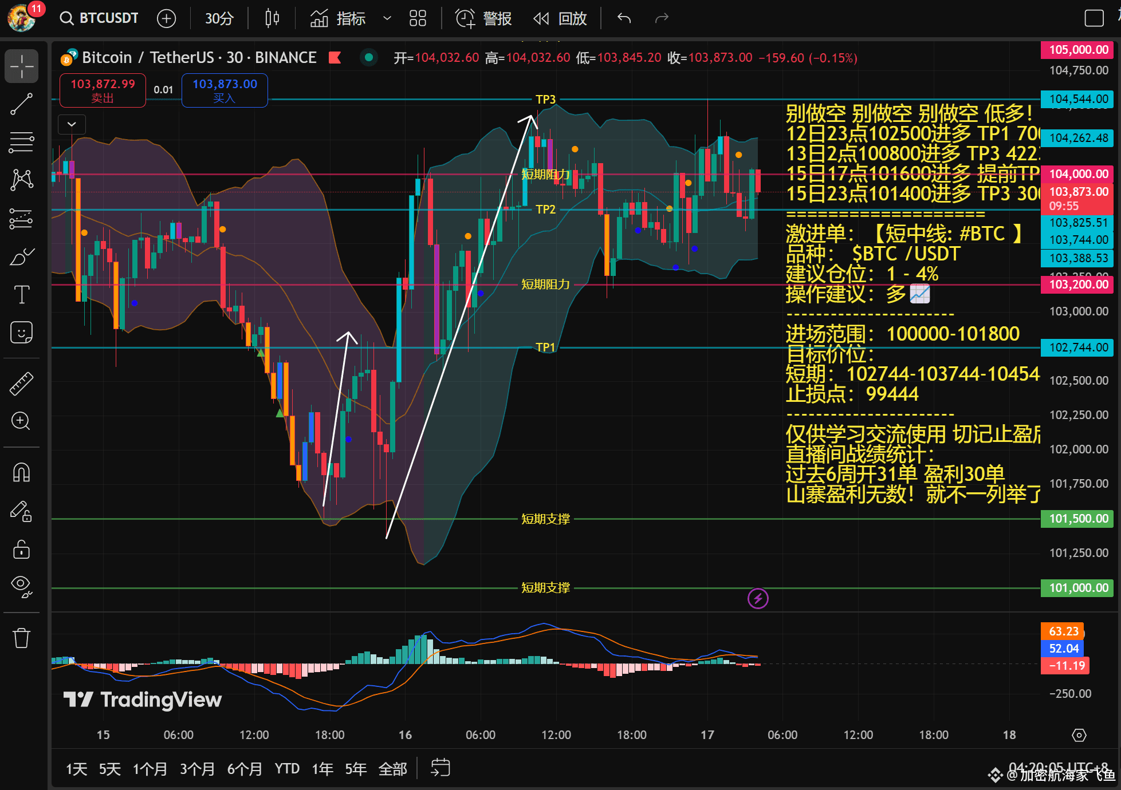Select the 1天 date range

(x=76, y=769)
